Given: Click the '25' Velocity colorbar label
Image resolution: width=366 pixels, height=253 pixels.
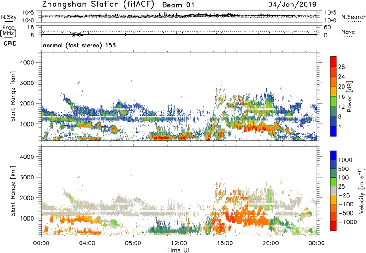Looking at the screenshot, I should click(342, 186).
